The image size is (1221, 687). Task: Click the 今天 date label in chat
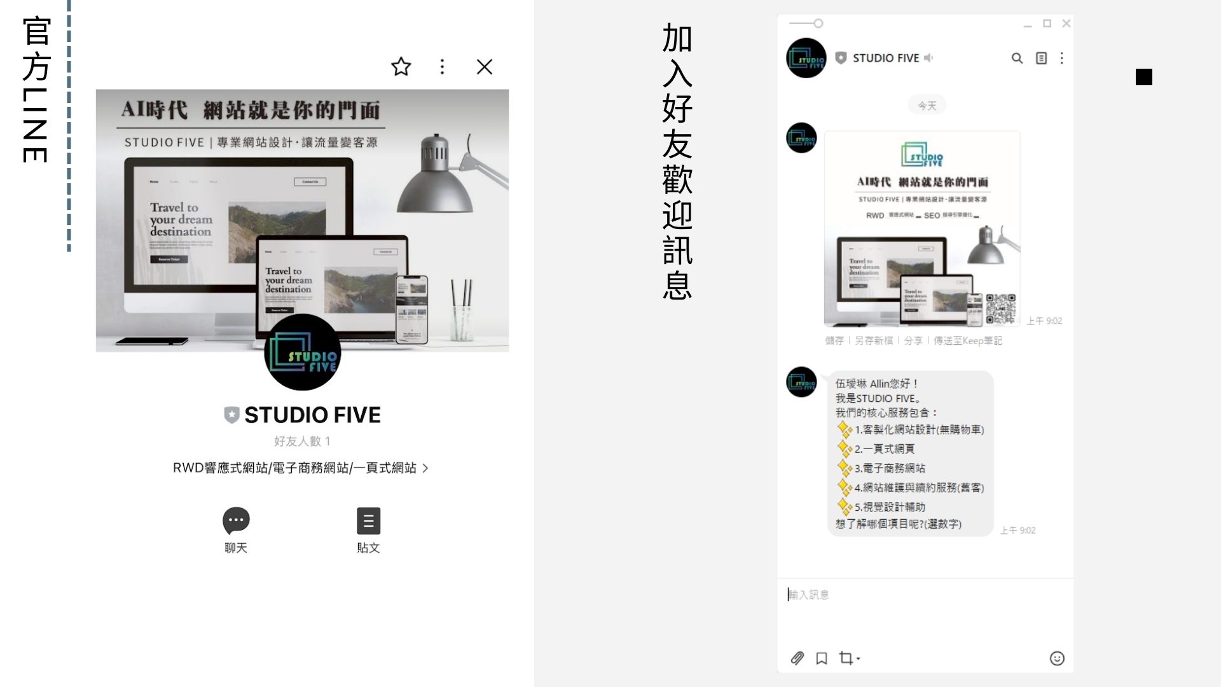coord(927,106)
